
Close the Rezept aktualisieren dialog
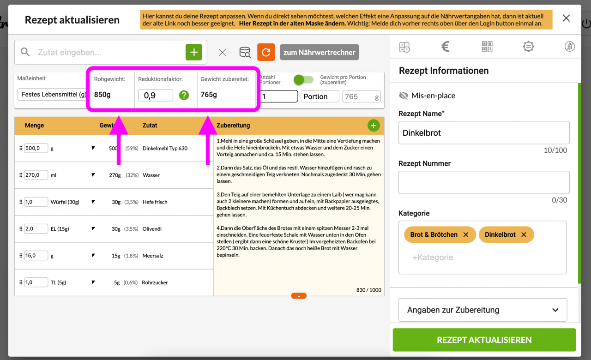coord(566,18)
